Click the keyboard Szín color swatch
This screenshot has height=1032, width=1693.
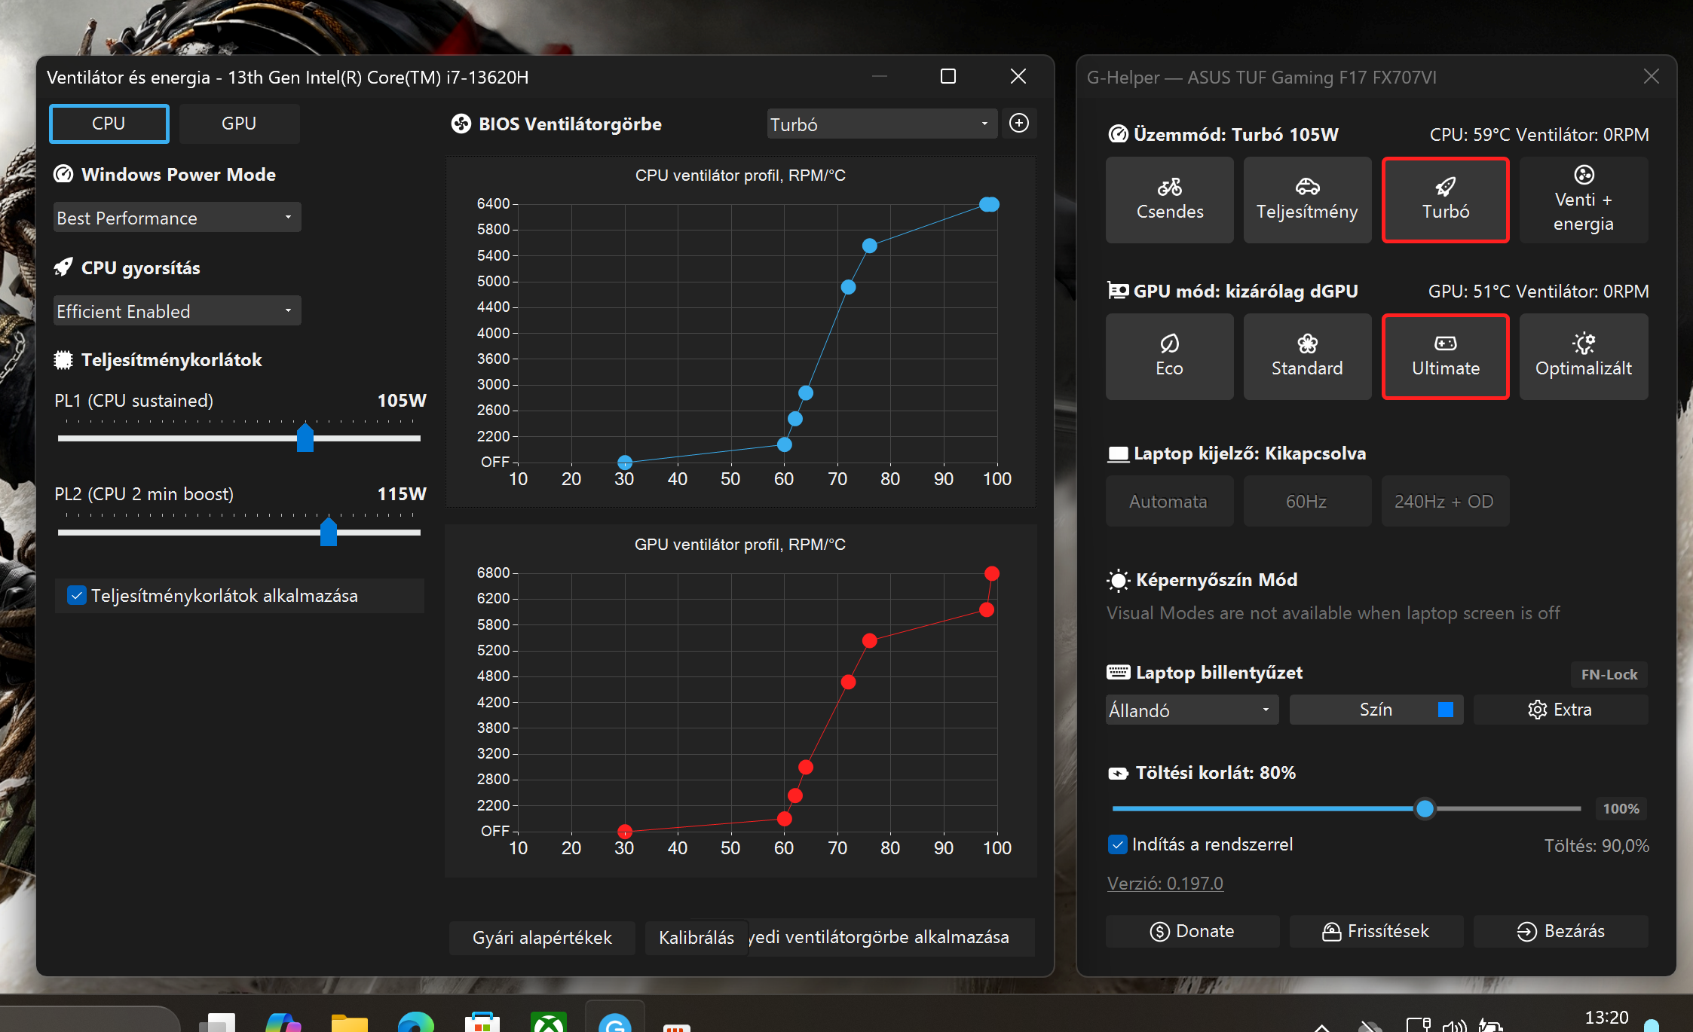coord(1445,710)
